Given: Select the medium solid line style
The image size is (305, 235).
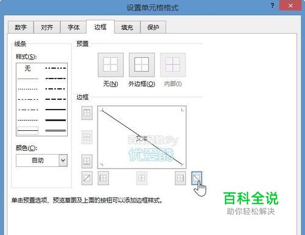Looking at the screenshot, I should point(56,110).
